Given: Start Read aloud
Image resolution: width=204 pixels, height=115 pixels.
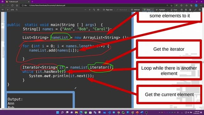Looking at the screenshot, I should coord(122,10).
